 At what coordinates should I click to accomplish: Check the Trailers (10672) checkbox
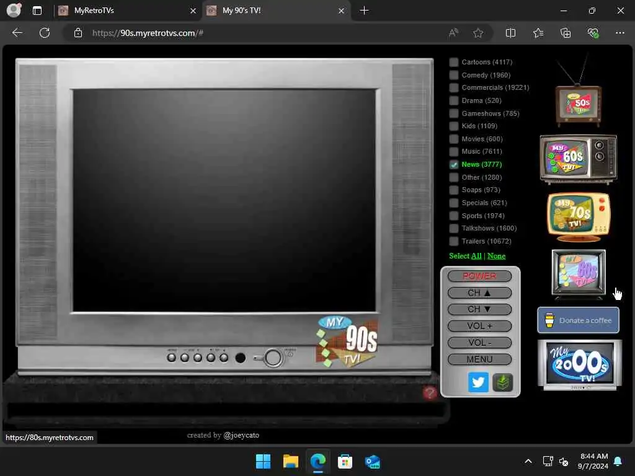tap(453, 241)
